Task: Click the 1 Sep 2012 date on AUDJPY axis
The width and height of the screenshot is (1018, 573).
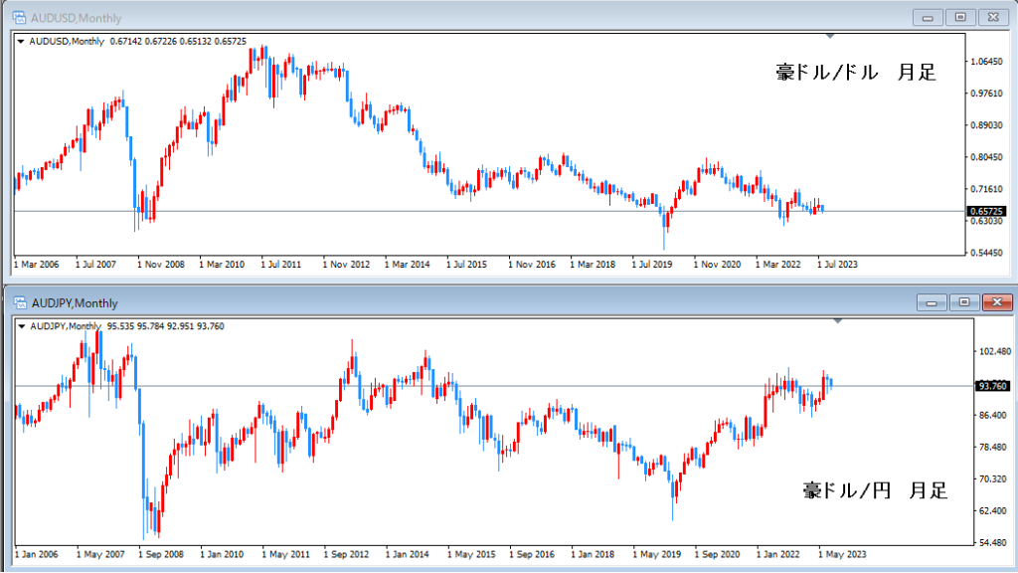Action: coord(348,552)
